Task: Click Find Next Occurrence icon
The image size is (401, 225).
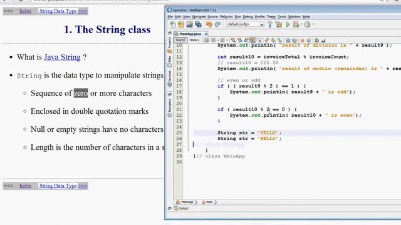Action: pyautogui.click(x=246, y=40)
